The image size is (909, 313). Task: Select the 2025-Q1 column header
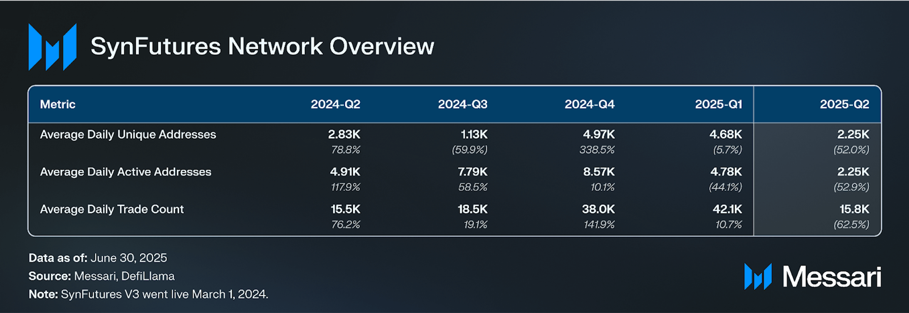718,104
